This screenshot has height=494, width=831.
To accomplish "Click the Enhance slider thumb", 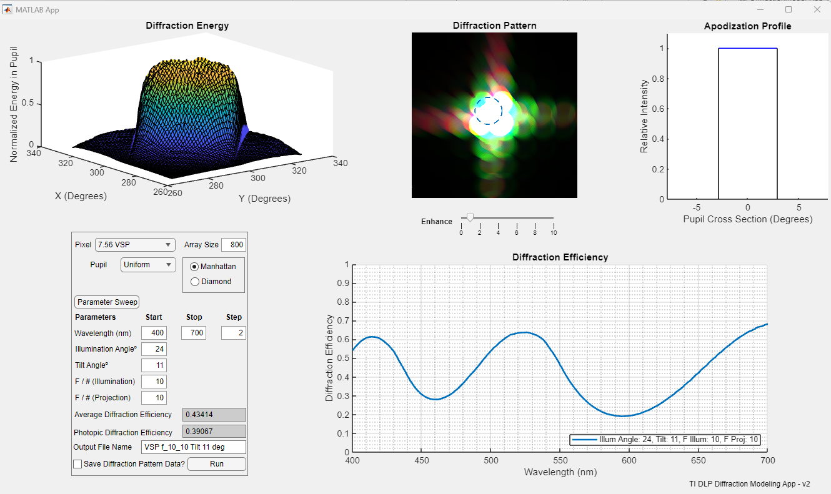I will pos(470,217).
